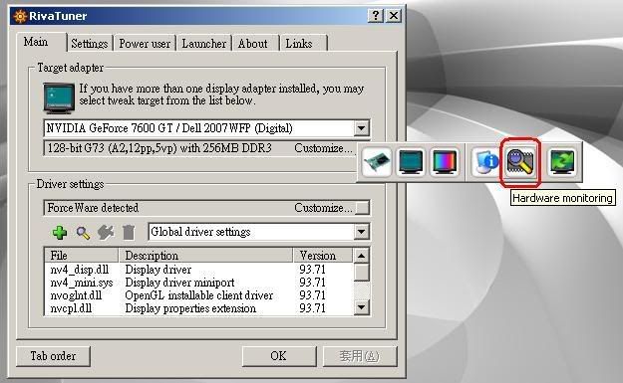Viewport: 623px width, 383px height.
Task: Click the grayed 套用(A) apply button
Action: tap(360, 356)
